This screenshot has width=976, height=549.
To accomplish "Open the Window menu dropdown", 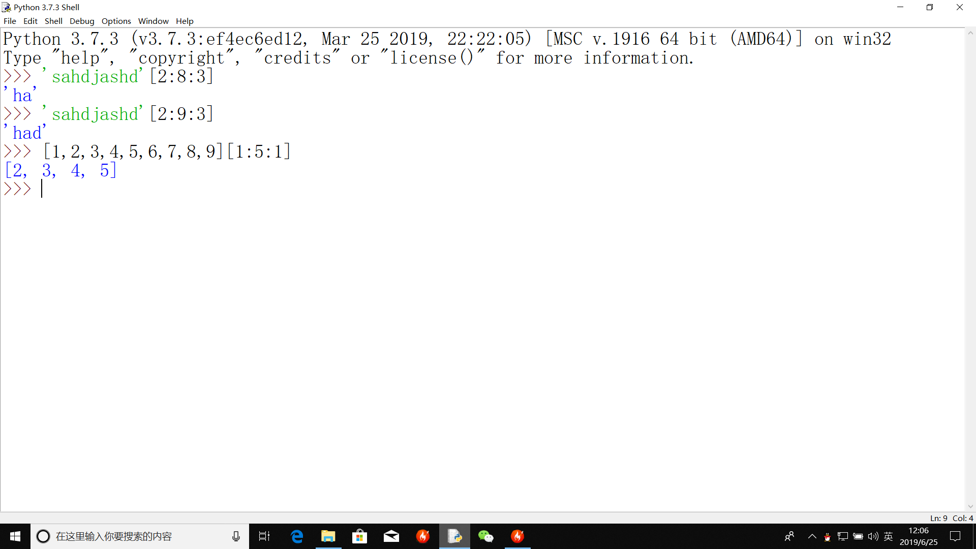I will click(152, 21).
